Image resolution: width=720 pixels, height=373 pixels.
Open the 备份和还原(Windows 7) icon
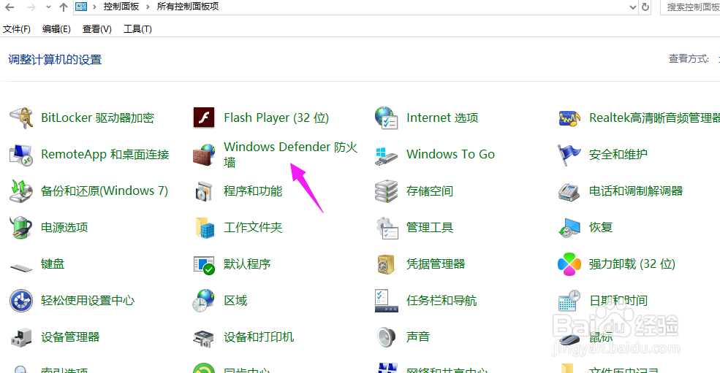pos(21,191)
